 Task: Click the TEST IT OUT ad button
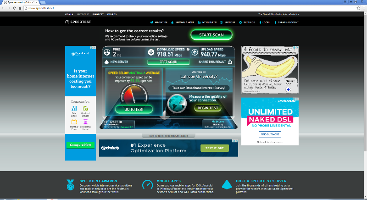(214, 148)
